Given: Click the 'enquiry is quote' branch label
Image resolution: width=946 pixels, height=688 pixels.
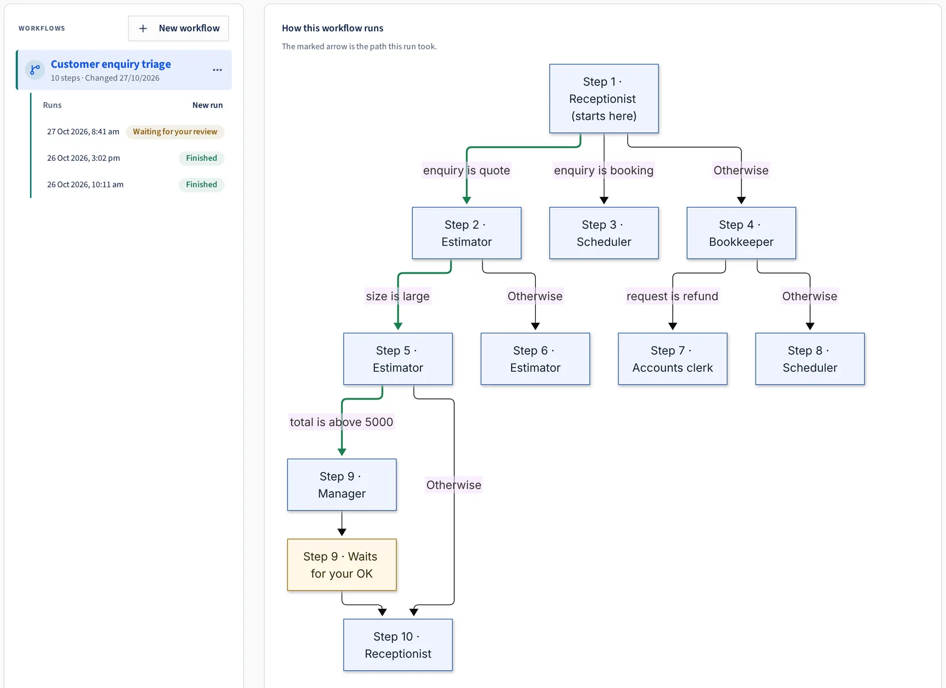Looking at the screenshot, I should pos(466,170).
